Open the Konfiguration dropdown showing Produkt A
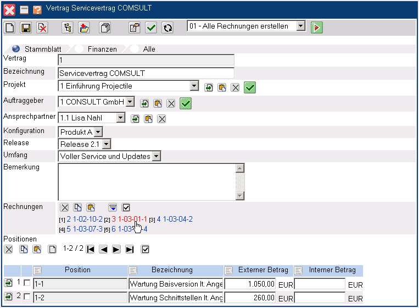The width and height of the screenshot is (419, 308). 98,132
